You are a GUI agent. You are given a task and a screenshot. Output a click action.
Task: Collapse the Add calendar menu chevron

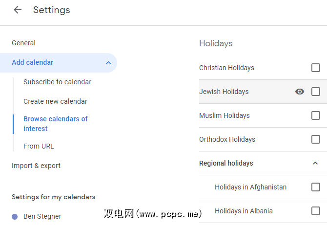click(x=108, y=63)
